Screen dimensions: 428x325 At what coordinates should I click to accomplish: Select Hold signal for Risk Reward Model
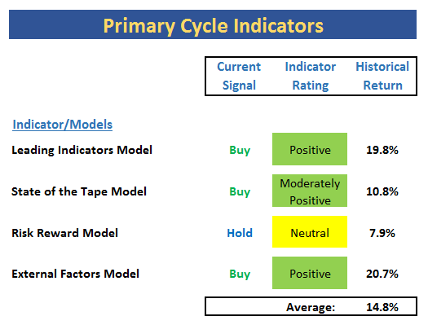pyautogui.click(x=240, y=233)
